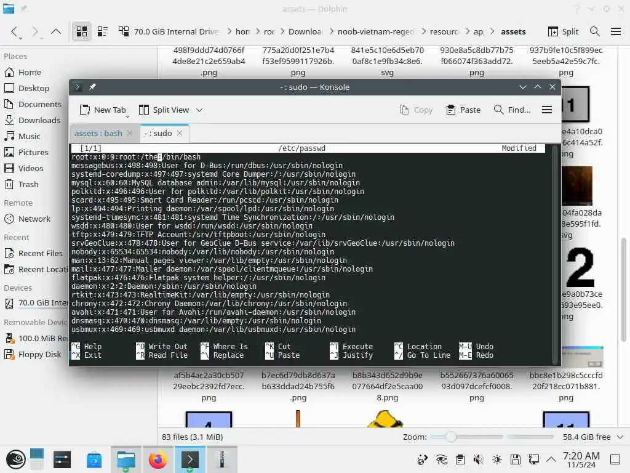Select file 937b9fe10c5f899ec...png

(x=566, y=61)
